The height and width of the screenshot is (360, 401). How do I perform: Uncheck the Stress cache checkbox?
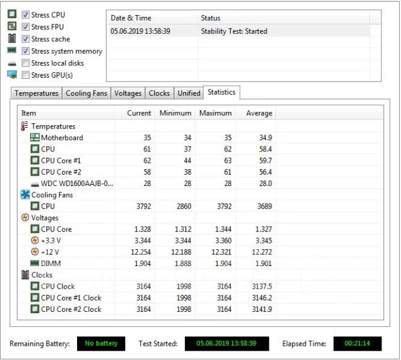click(x=25, y=39)
